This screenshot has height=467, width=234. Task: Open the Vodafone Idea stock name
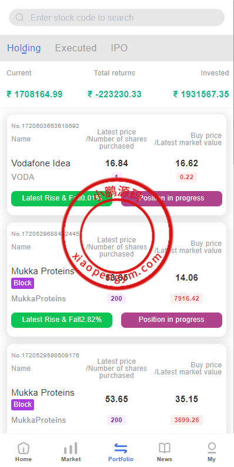[41, 163]
